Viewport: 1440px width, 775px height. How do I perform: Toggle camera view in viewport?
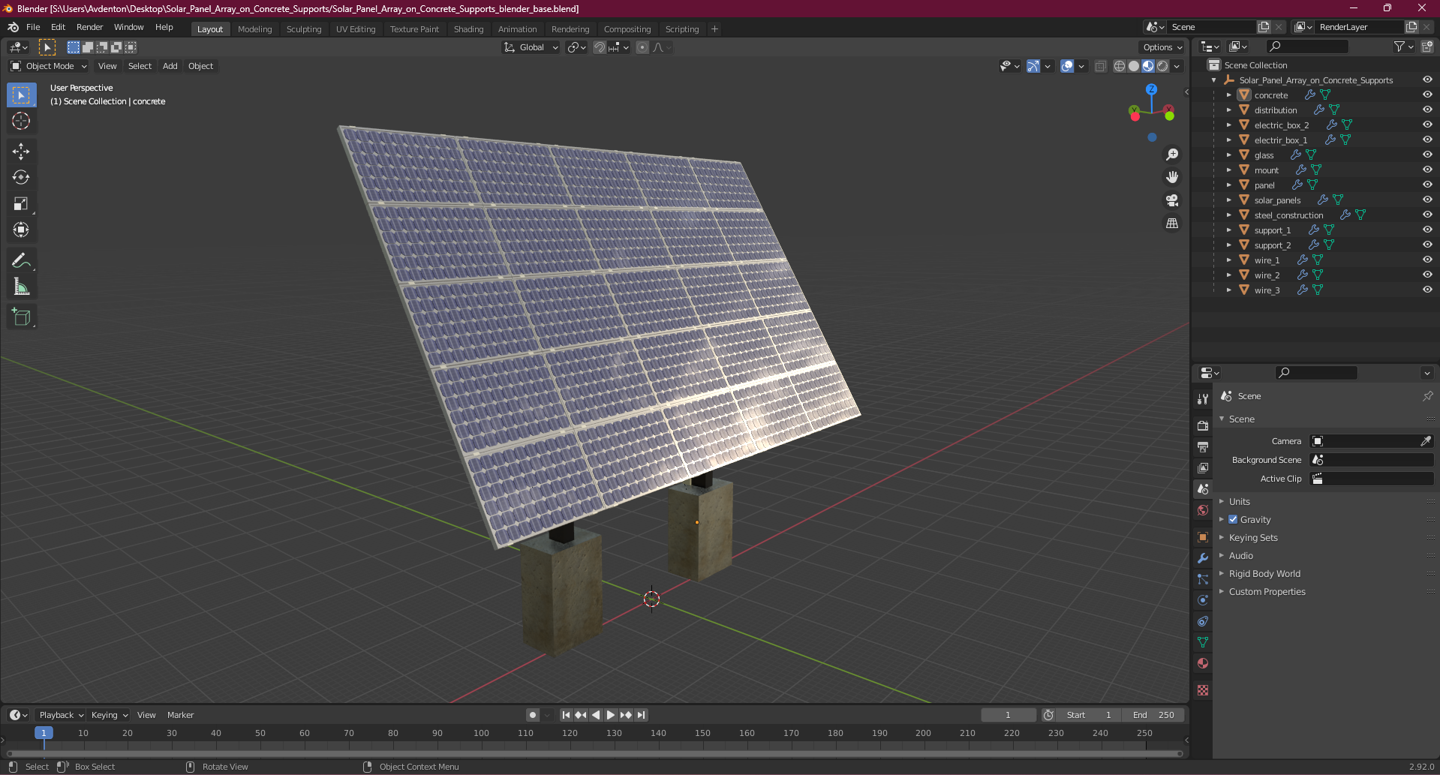pos(1172,200)
